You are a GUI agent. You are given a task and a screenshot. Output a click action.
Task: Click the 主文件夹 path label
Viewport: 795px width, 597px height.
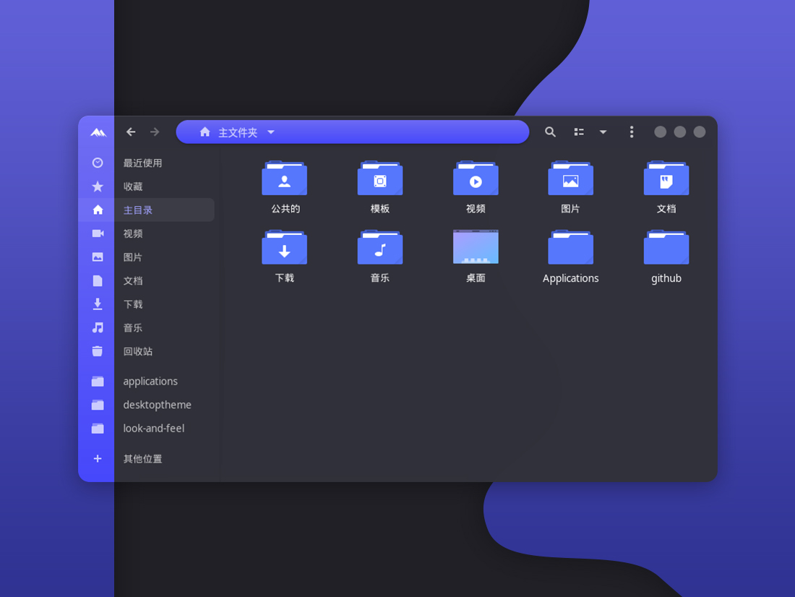(x=238, y=132)
